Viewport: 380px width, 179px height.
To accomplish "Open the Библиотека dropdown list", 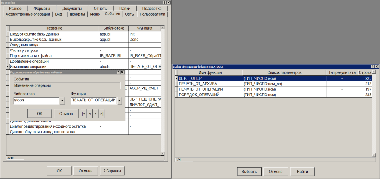I will [x=62, y=101].
